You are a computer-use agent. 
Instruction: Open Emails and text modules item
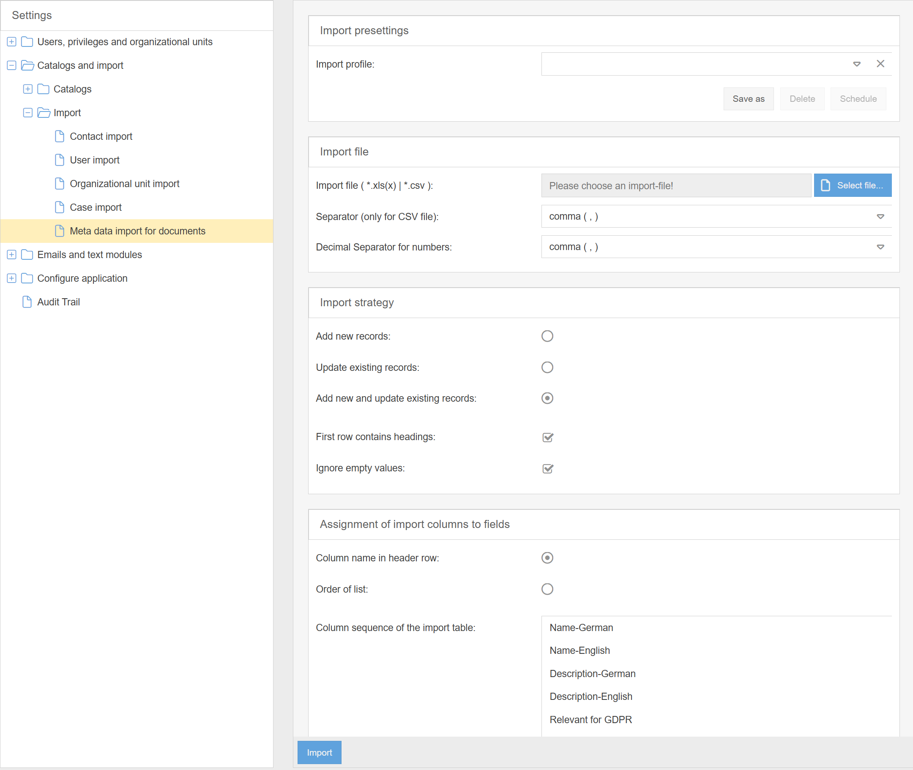pos(89,254)
